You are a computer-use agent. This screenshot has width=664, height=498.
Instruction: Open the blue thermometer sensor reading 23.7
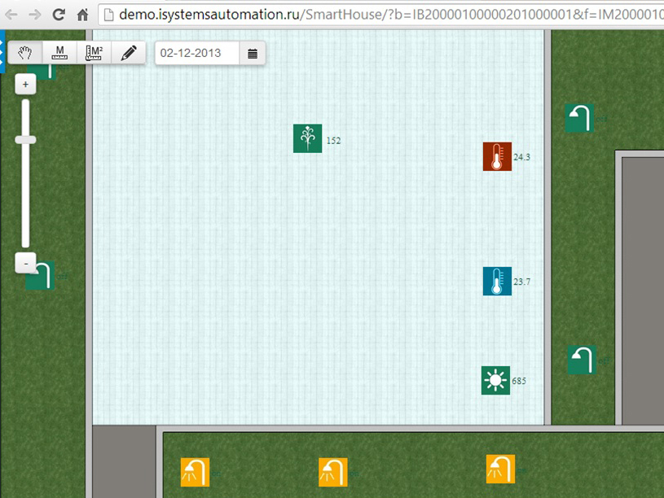tap(497, 281)
